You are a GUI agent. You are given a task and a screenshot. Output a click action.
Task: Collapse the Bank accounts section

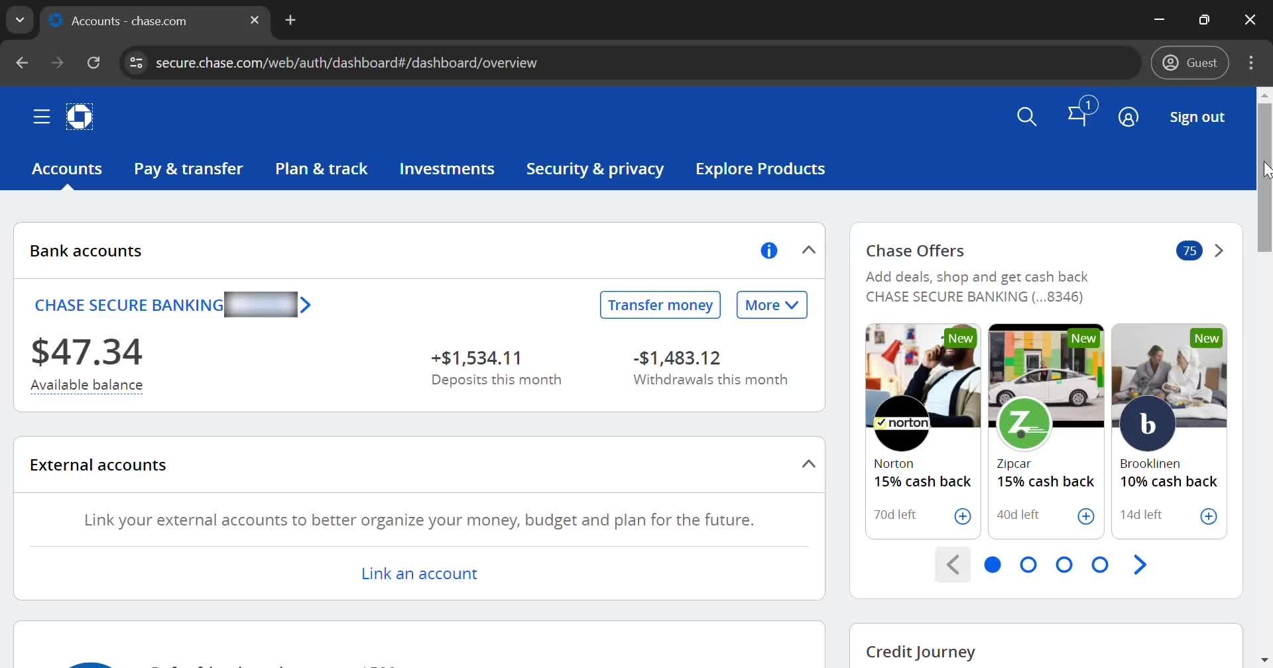(x=808, y=250)
